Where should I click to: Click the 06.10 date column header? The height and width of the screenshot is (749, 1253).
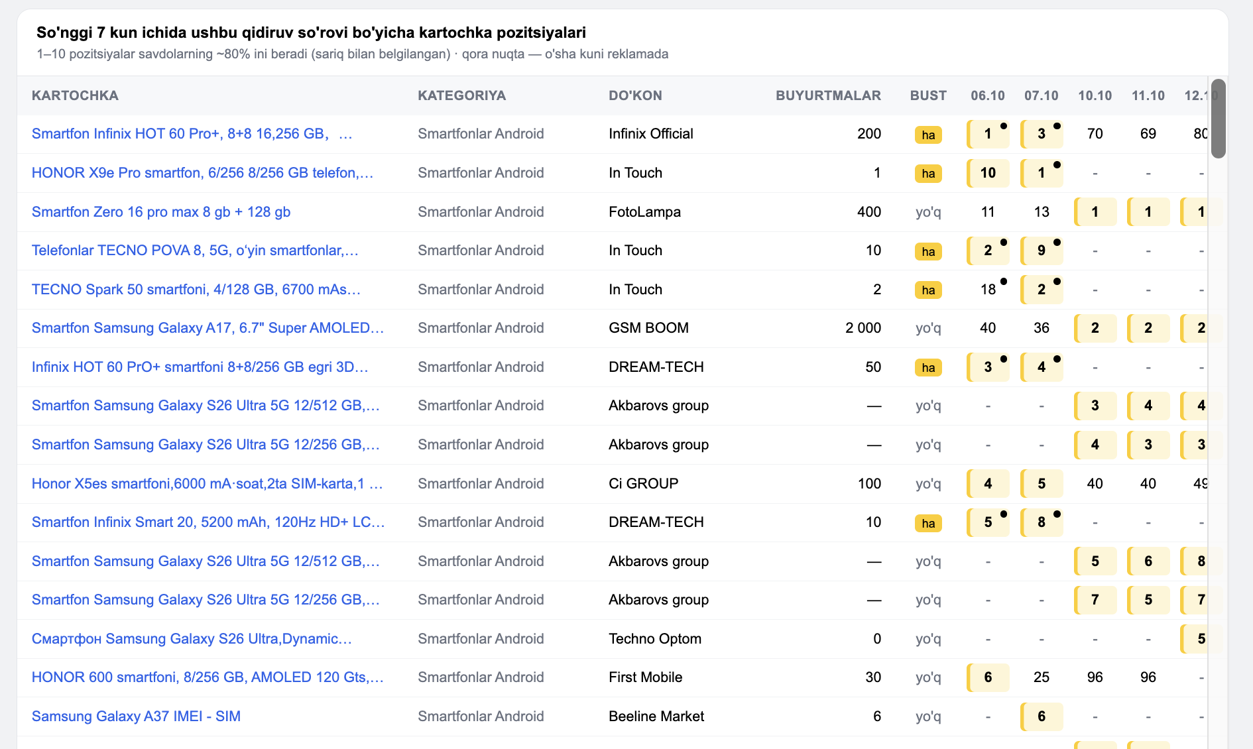pyautogui.click(x=988, y=95)
